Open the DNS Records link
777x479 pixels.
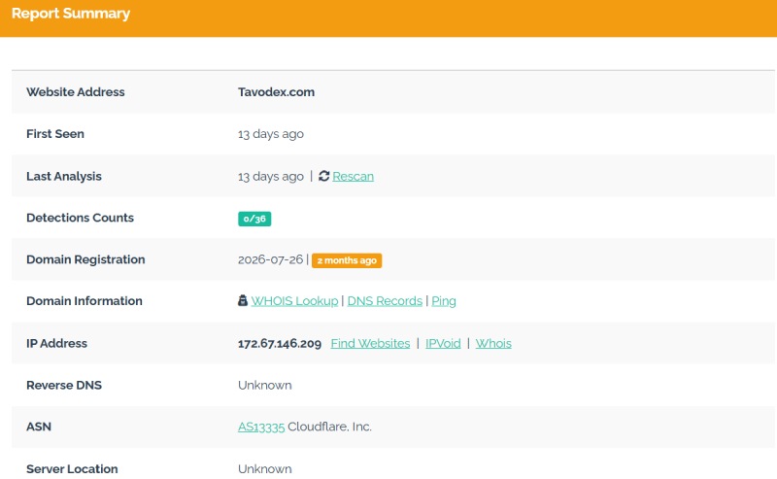(385, 301)
